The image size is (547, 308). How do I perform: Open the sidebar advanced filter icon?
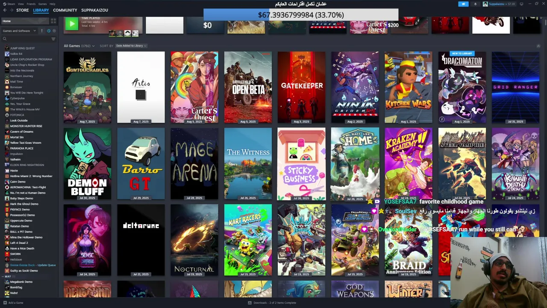pos(53,39)
